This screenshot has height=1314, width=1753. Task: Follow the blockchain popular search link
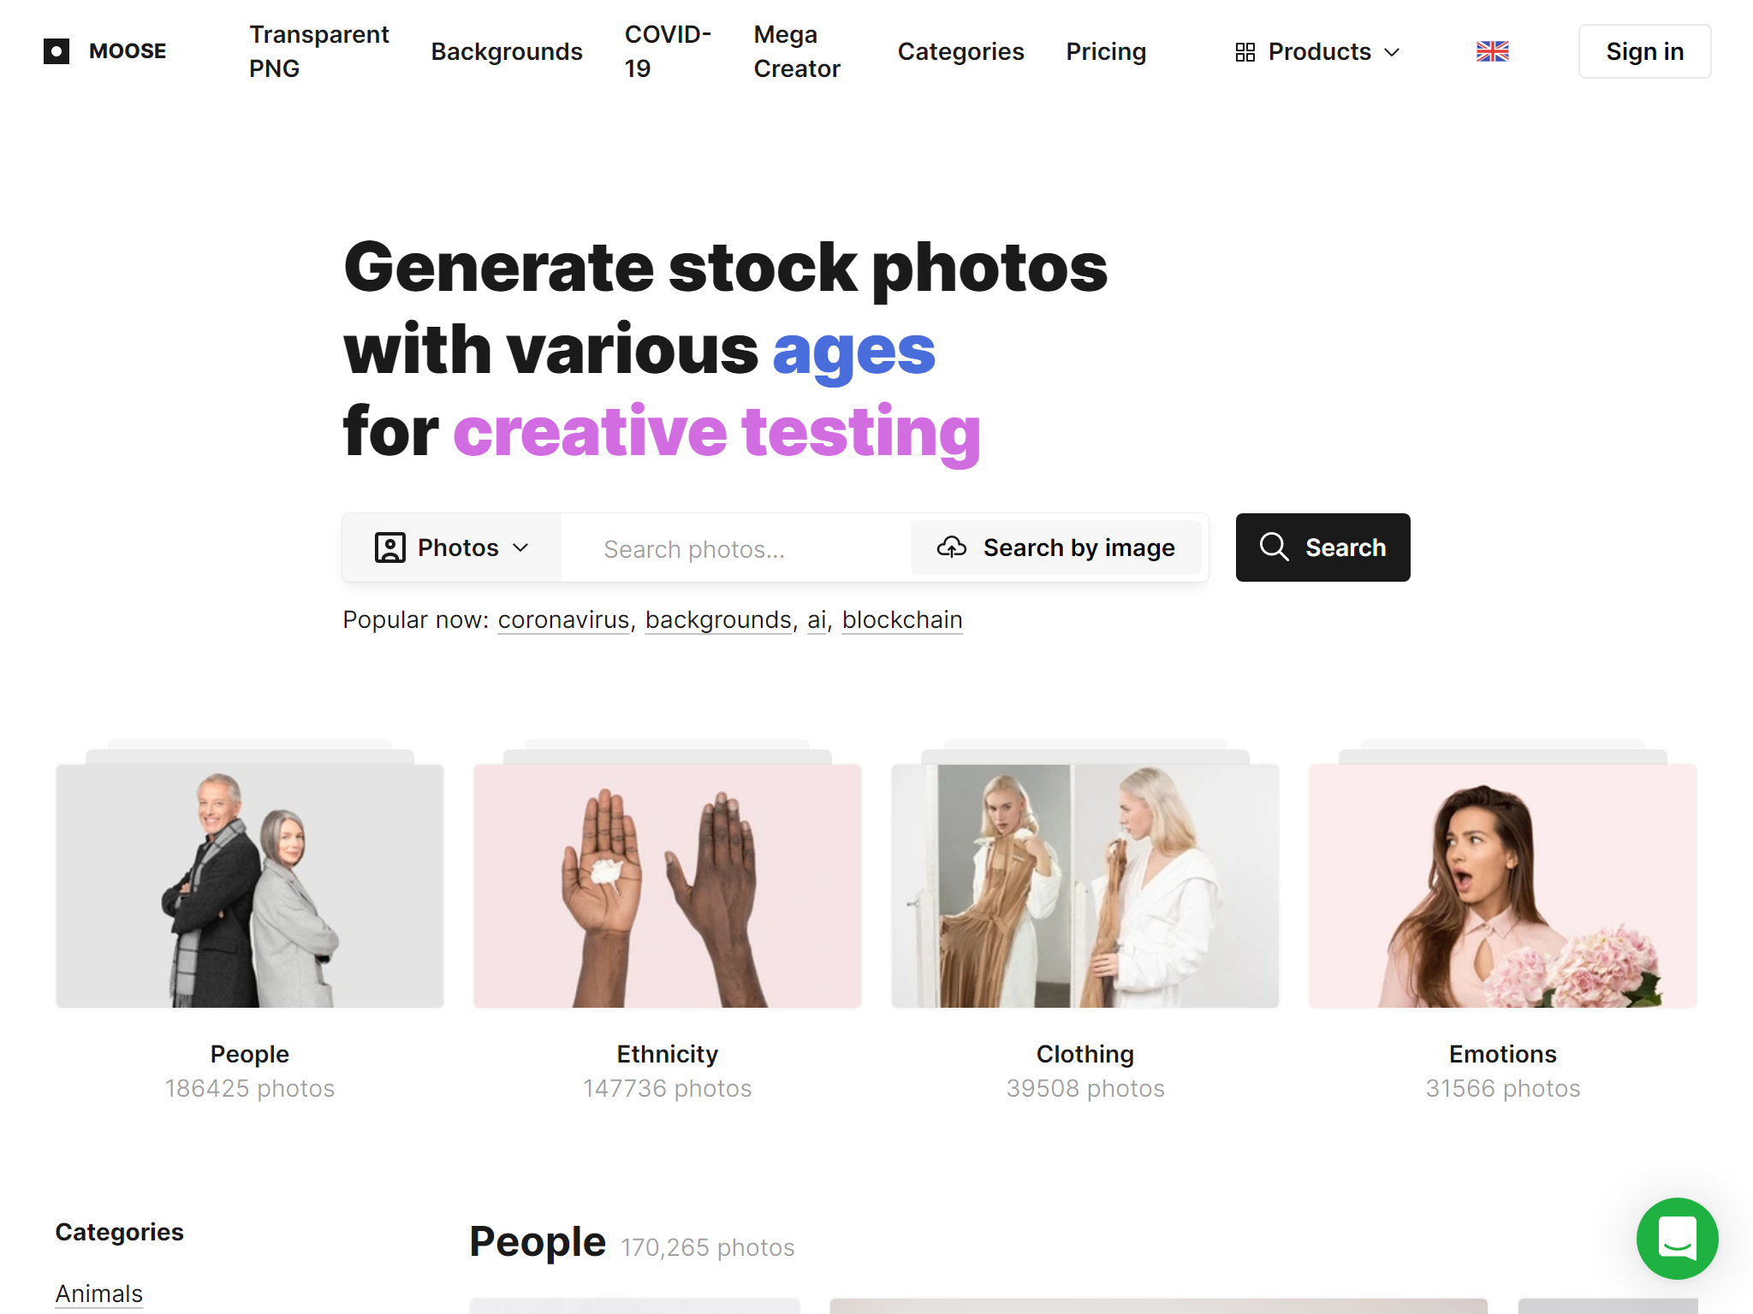(902, 619)
